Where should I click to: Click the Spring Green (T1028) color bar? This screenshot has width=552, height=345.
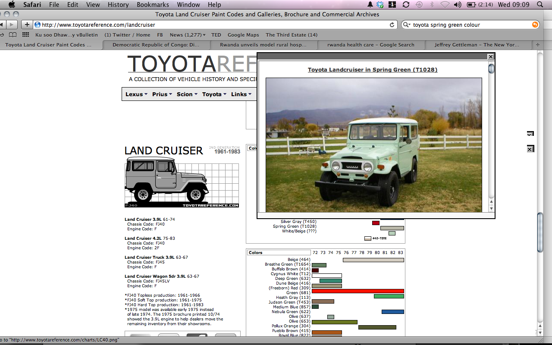pos(392,228)
